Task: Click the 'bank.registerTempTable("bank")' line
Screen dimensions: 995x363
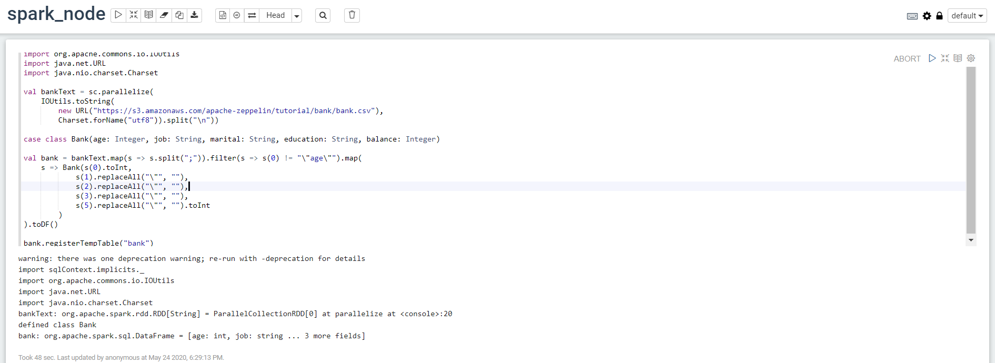Action: tap(88, 243)
